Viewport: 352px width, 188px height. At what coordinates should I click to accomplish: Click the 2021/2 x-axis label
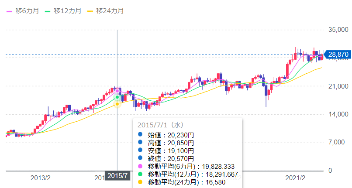(295, 178)
